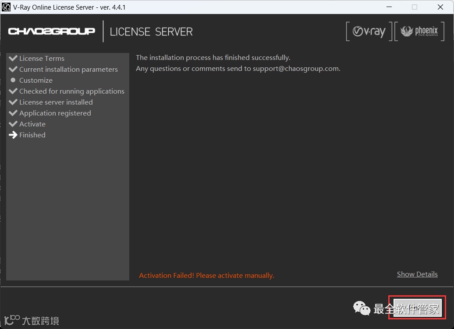
Task: Click the LICENSE SERVER heading
Action: (151, 31)
